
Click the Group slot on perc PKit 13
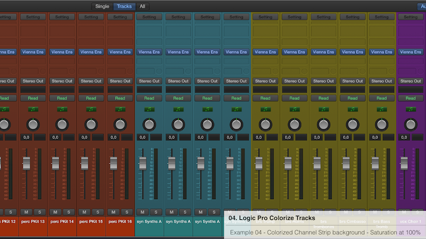33,89
